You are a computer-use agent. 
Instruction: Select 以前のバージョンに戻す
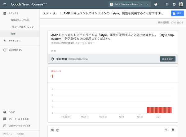pos(20,126)
